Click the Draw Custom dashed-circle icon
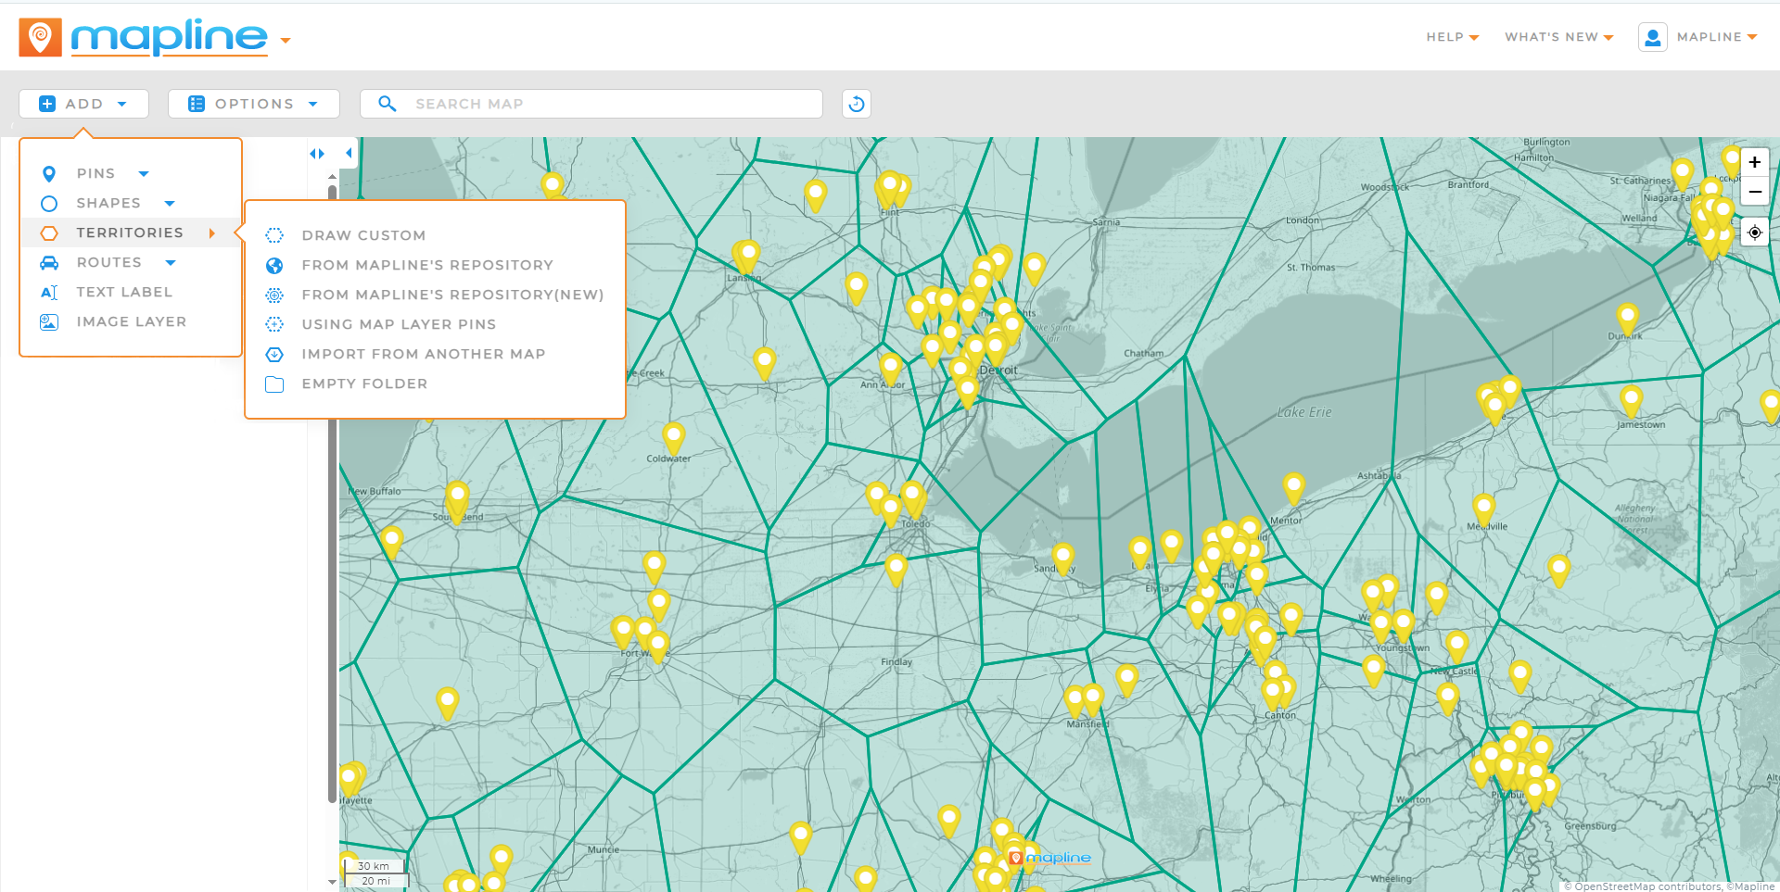Viewport: 1780px width, 892px height. pyautogui.click(x=274, y=235)
